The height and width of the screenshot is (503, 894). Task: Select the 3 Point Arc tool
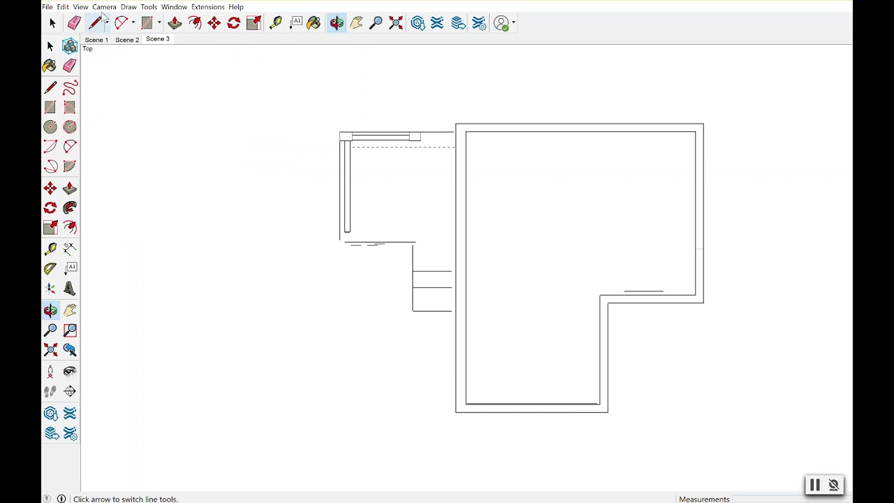coord(50,166)
